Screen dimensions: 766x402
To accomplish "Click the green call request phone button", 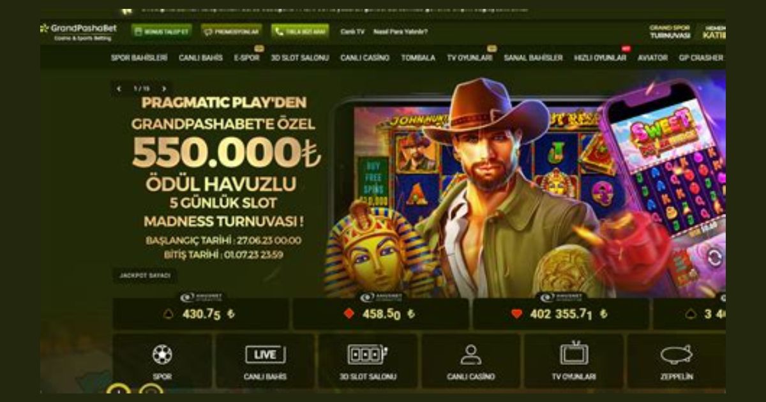I will tap(300, 31).
